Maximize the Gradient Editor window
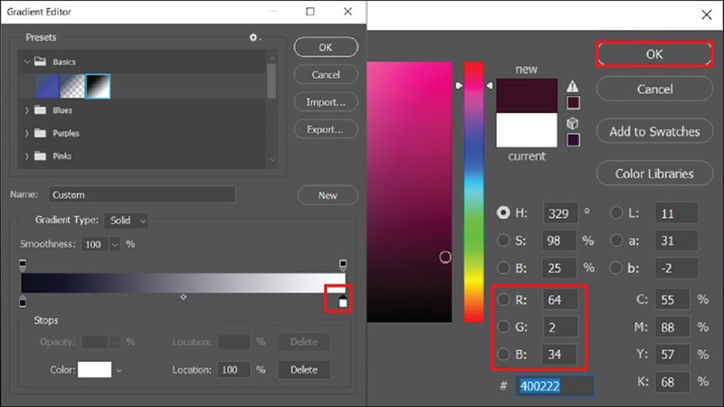The height and width of the screenshot is (407, 724). [310, 12]
